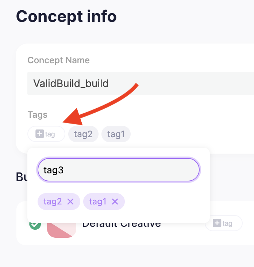Remove tag2 using its X icon
Viewport: 254px width, 267px height.
tap(70, 201)
